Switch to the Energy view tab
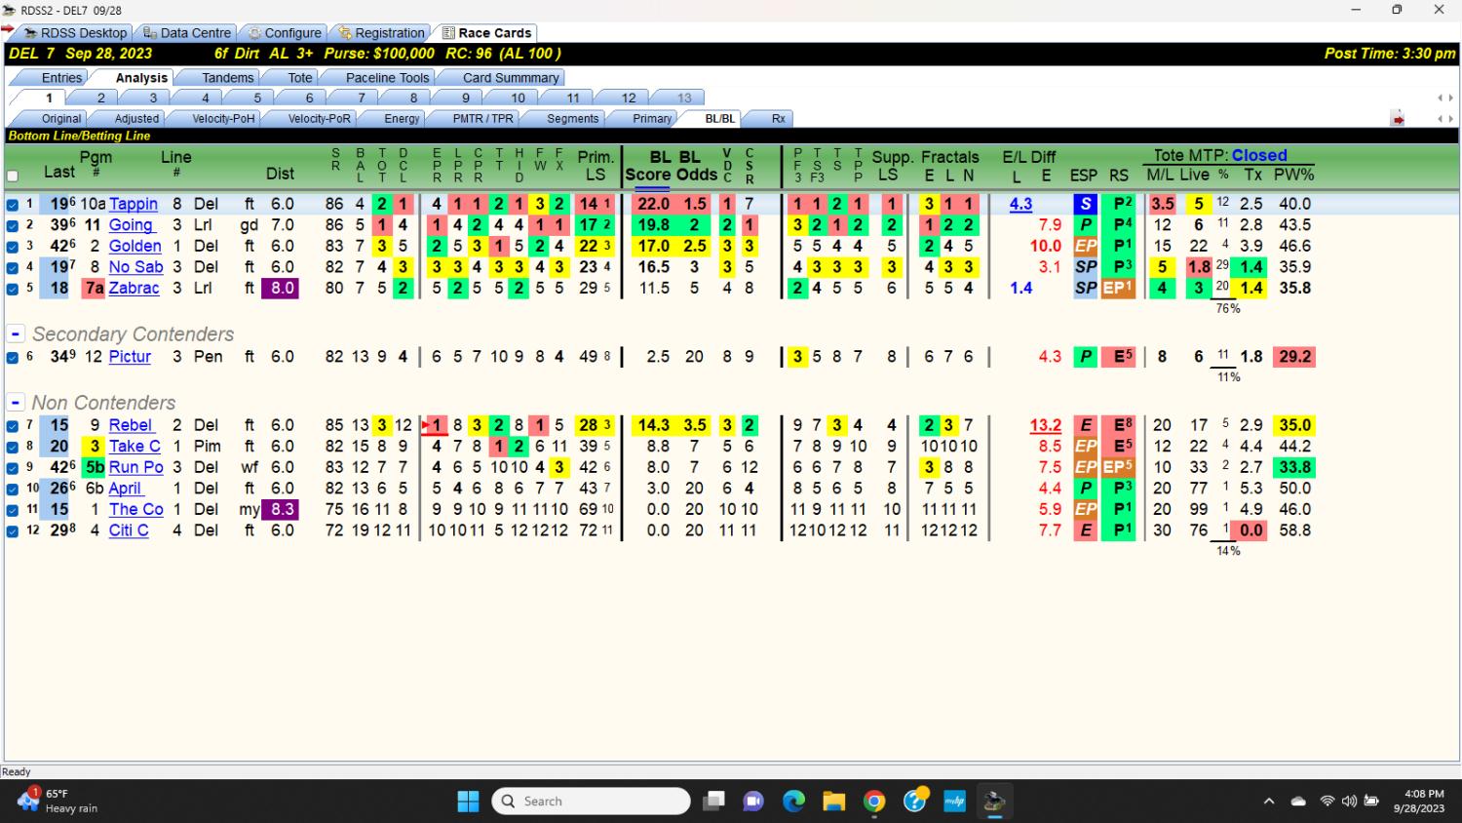 coord(402,118)
